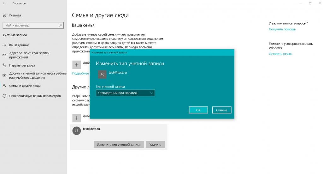Image resolution: width=323 pixels, height=174 pixels.
Task: Click the user avatar in the dialog
Action: click(102, 75)
